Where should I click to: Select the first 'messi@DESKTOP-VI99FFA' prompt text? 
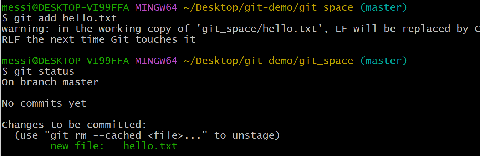pos(66,7)
